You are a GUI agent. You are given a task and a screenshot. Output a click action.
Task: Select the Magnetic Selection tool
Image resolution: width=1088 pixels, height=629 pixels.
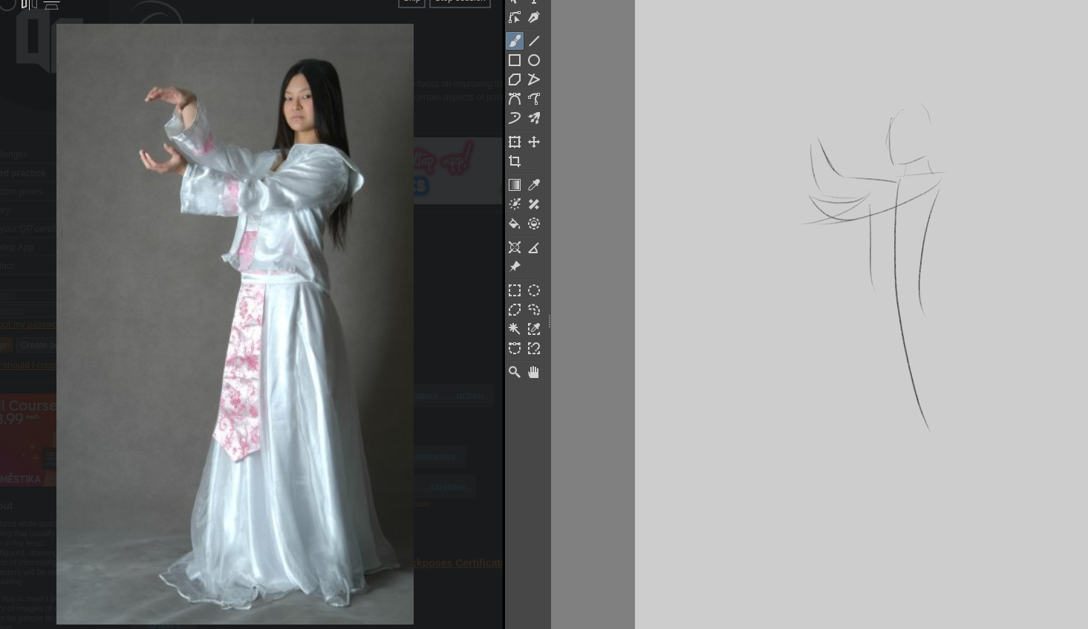tap(534, 348)
